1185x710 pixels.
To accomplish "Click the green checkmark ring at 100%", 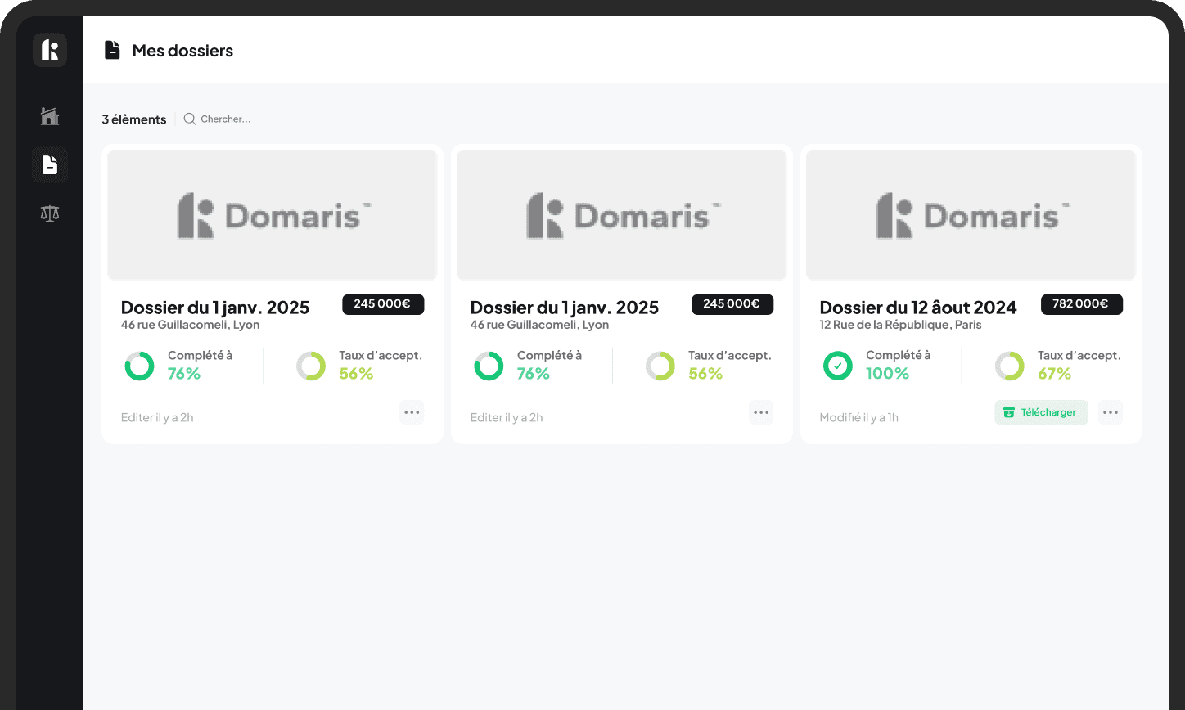I will [x=837, y=366].
